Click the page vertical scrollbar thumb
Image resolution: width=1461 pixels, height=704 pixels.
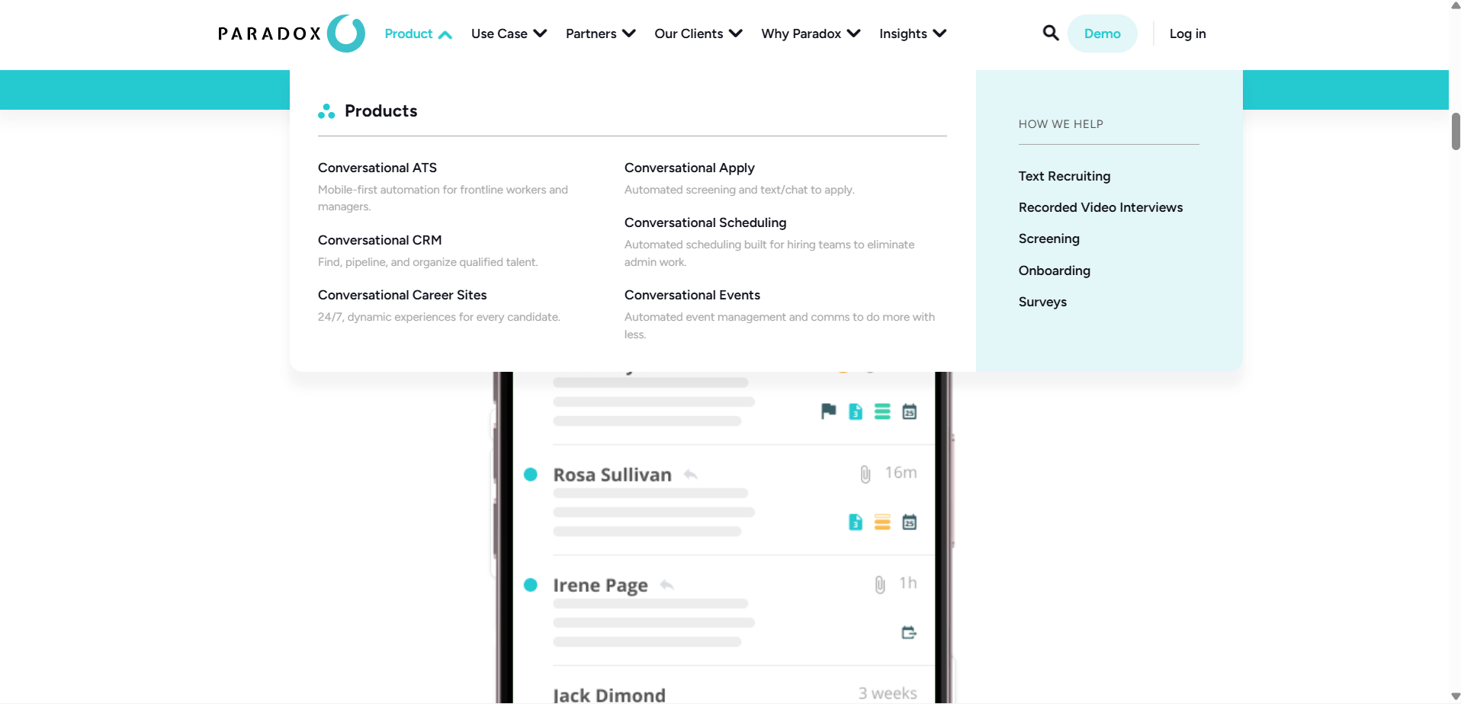click(x=1455, y=131)
